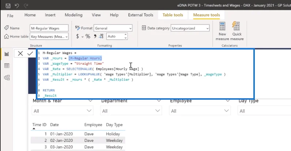Switch to the Home ribbon tab
The height and width of the screenshot is (151, 291).
click(x=30, y=15)
